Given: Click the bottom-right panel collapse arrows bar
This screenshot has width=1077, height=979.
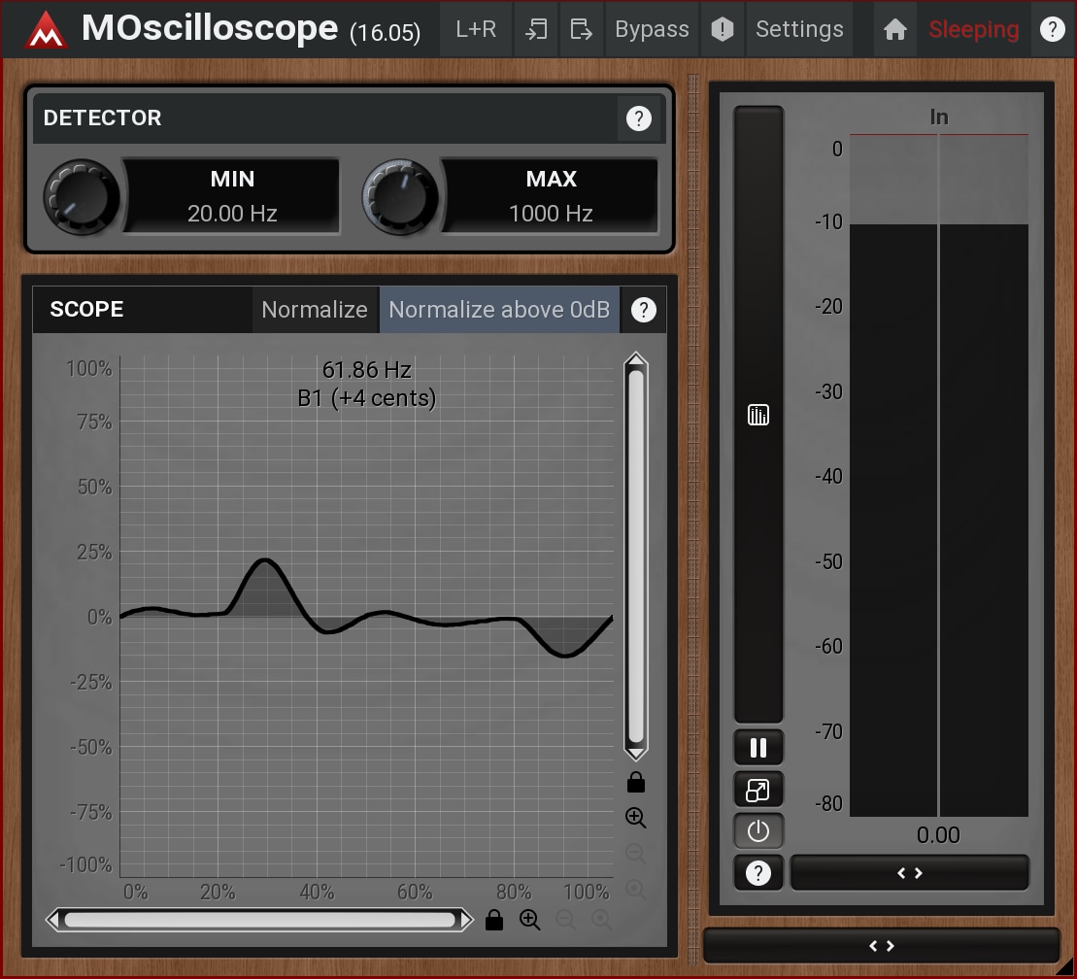Looking at the screenshot, I should click(881, 946).
